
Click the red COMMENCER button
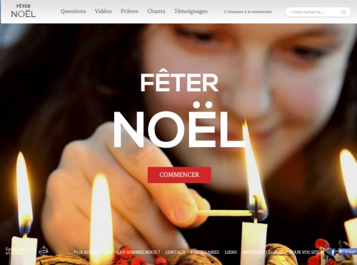[x=179, y=175]
